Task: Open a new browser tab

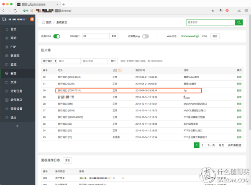Action: (x=64, y=4)
